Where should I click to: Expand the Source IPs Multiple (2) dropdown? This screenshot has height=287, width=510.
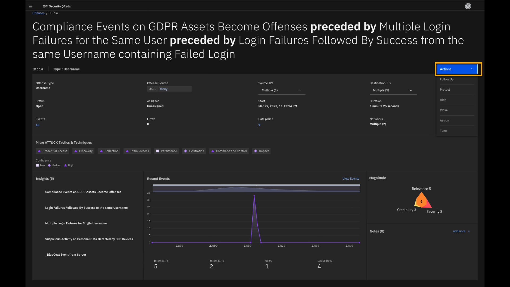(282, 90)
